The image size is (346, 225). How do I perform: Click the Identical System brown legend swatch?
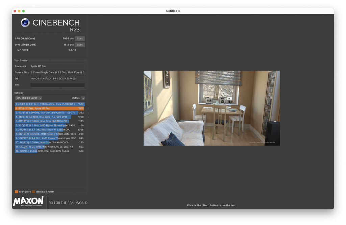[33, 192]
